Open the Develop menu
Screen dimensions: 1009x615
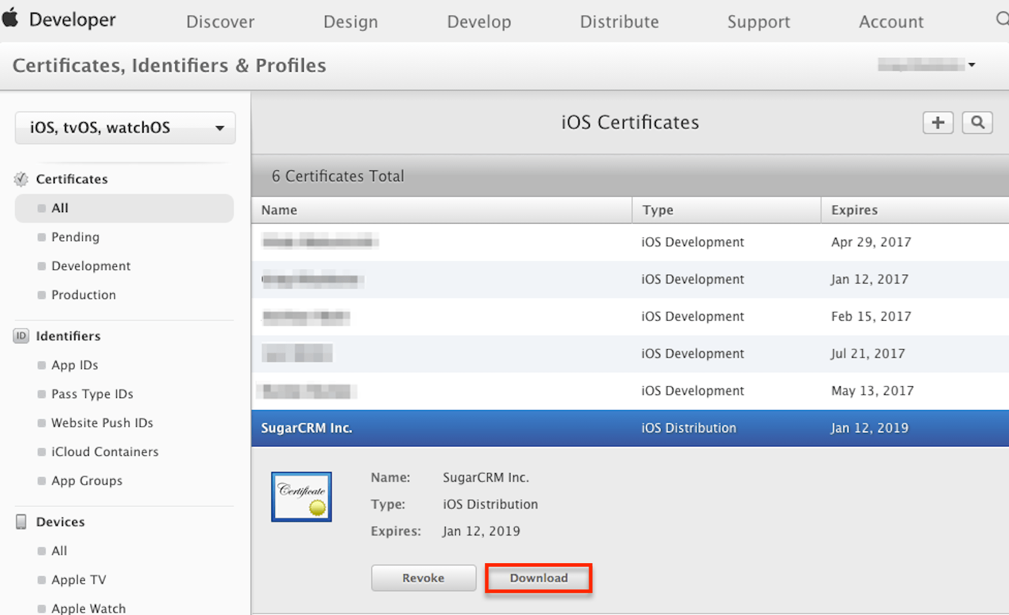click(479, 21)
